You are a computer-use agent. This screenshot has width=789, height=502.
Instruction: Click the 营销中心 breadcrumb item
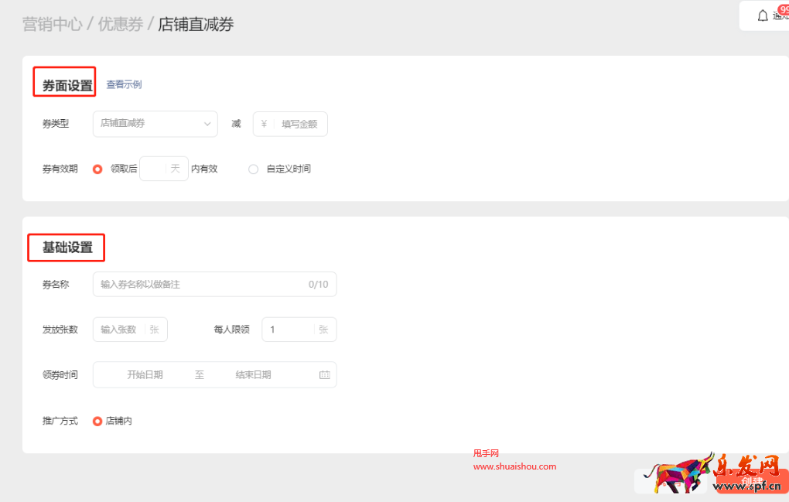pos(53,24)
